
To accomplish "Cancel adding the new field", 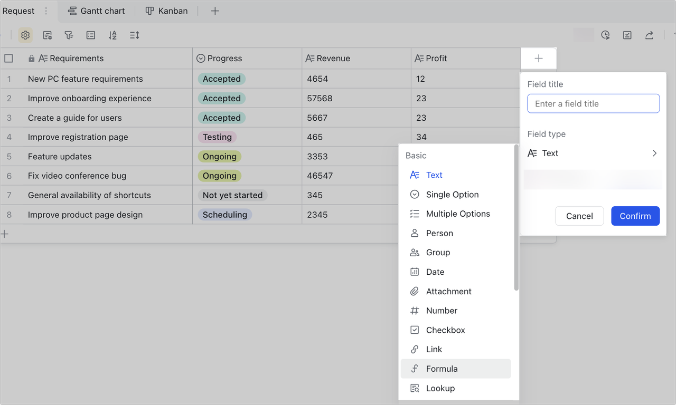I will (x=579, y=216).
